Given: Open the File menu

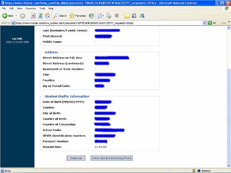Looking at the screenshot, I should pyautogui.click(x=4, y=8).
